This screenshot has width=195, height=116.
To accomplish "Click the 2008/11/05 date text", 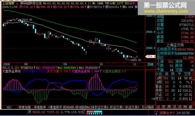I will click(x=10, y=7).
